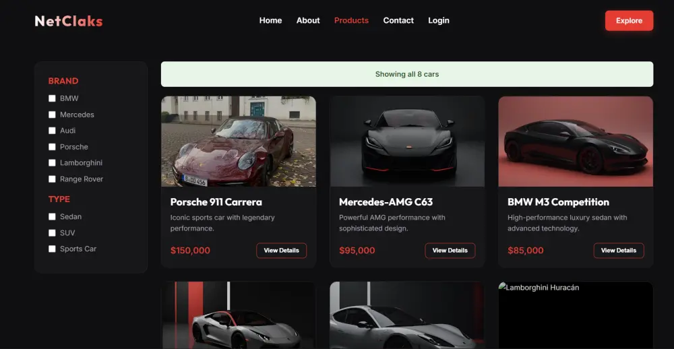Viewport: 674px width, 349px height.
Task: Open the Mercedes-AMG C63 image
Action: click(x=407, y=141)
